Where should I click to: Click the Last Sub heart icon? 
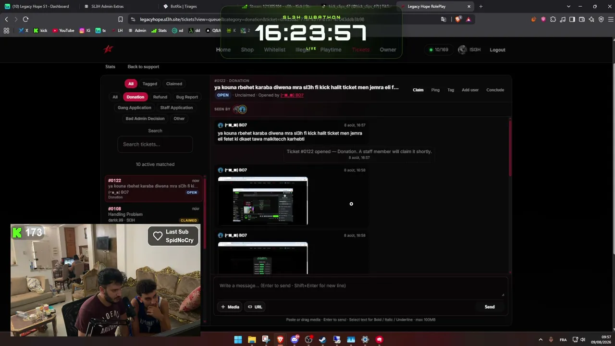click(x=158, y=236)
